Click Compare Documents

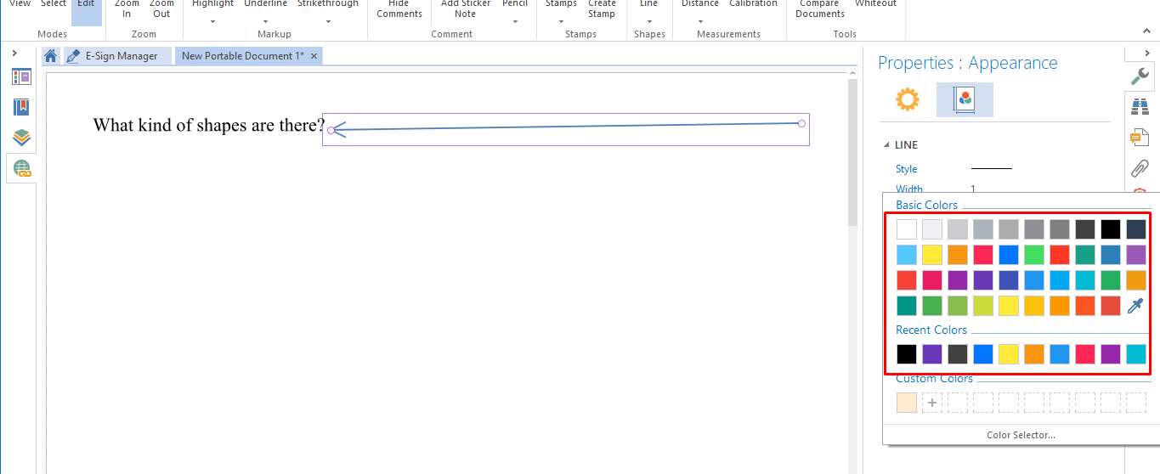[820, 8]
